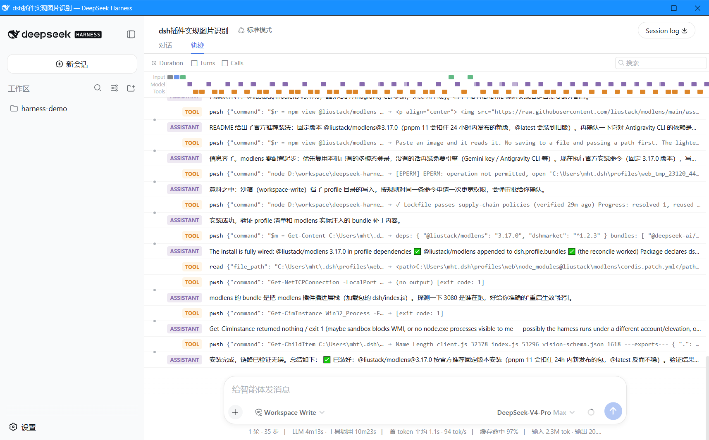Select the gray Input marker in timeline
709x440 pixels.
[x=170, y=77]
